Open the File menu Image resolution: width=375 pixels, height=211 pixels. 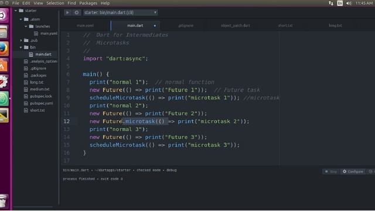pyautogui.click(x=15, y=3)
